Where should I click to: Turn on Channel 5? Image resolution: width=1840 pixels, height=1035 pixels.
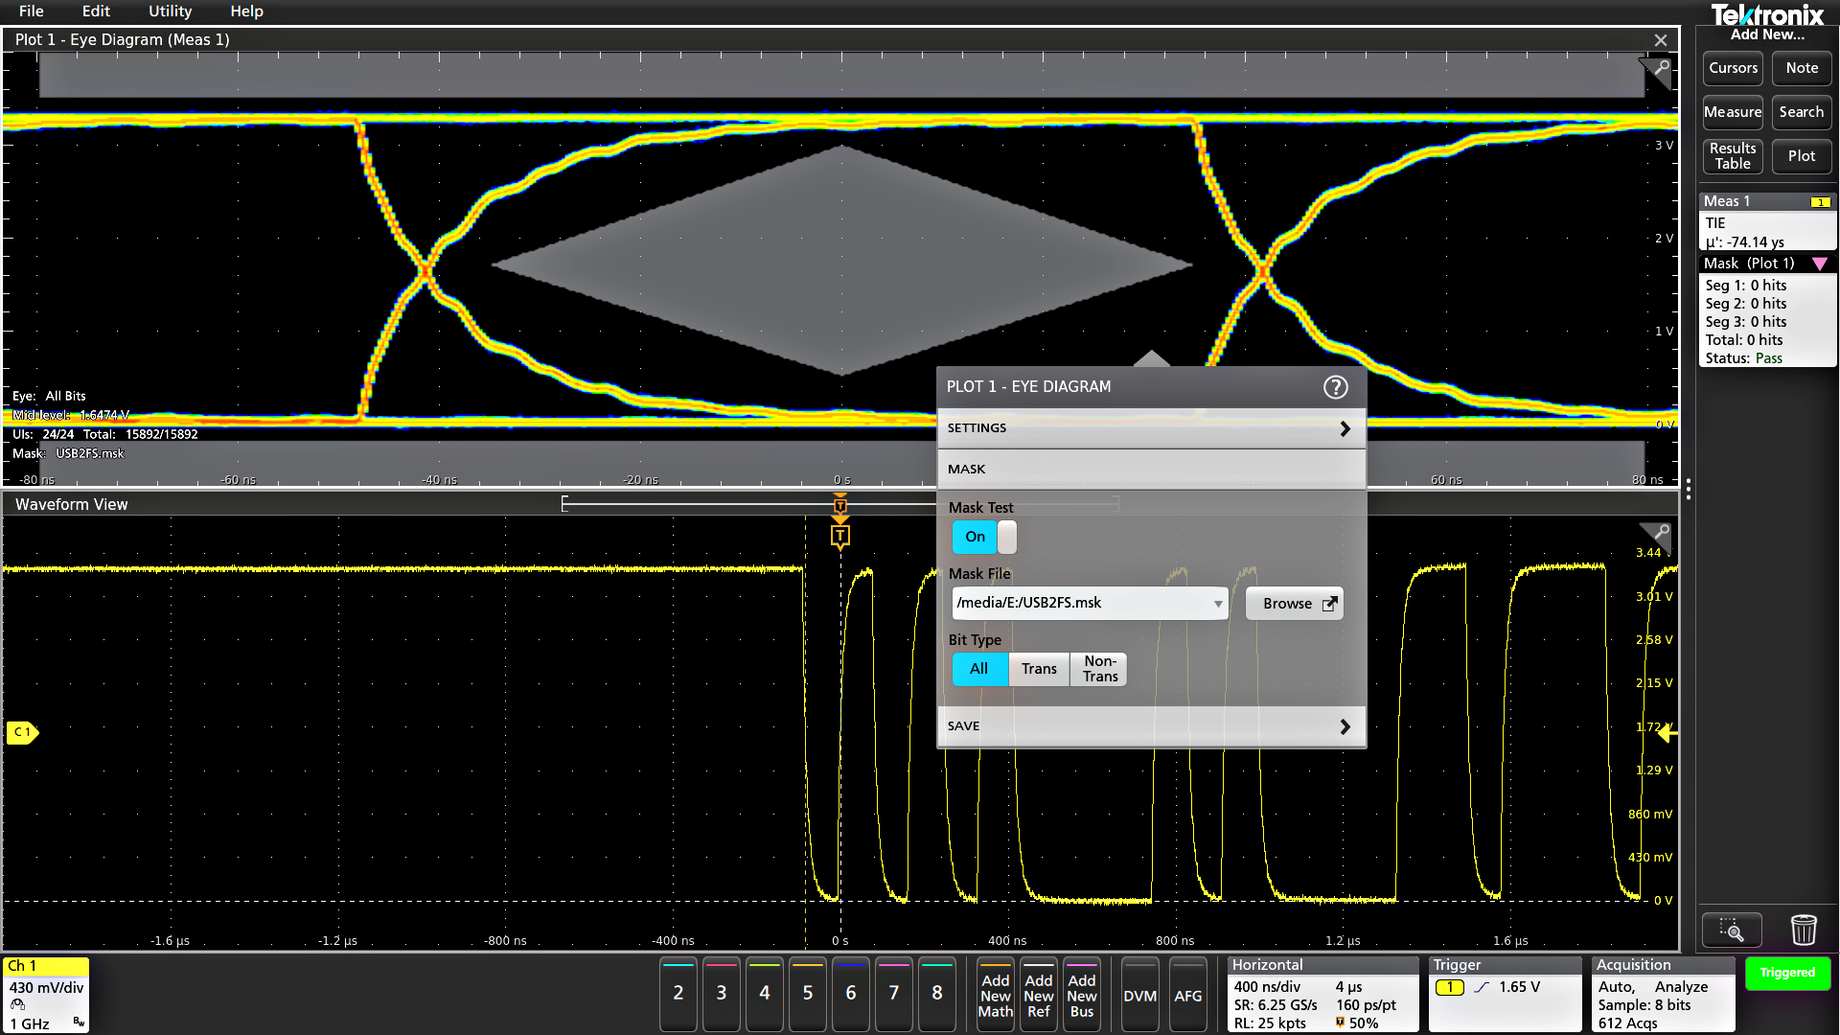click(x=807, y=995)
